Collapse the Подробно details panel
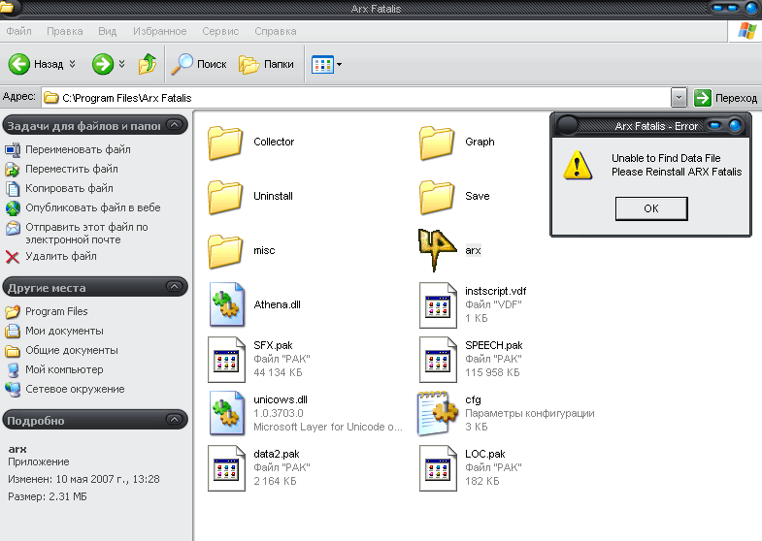Viewport: 762px width, 541px height. 175,420
